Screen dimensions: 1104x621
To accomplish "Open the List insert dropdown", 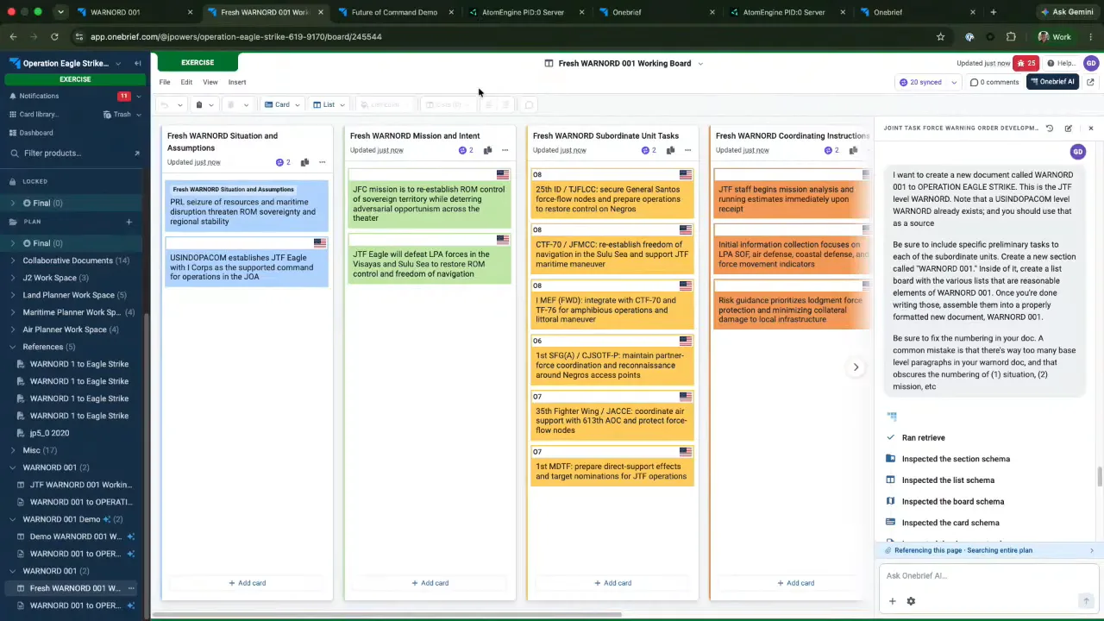I will click(x=329, y=105).
